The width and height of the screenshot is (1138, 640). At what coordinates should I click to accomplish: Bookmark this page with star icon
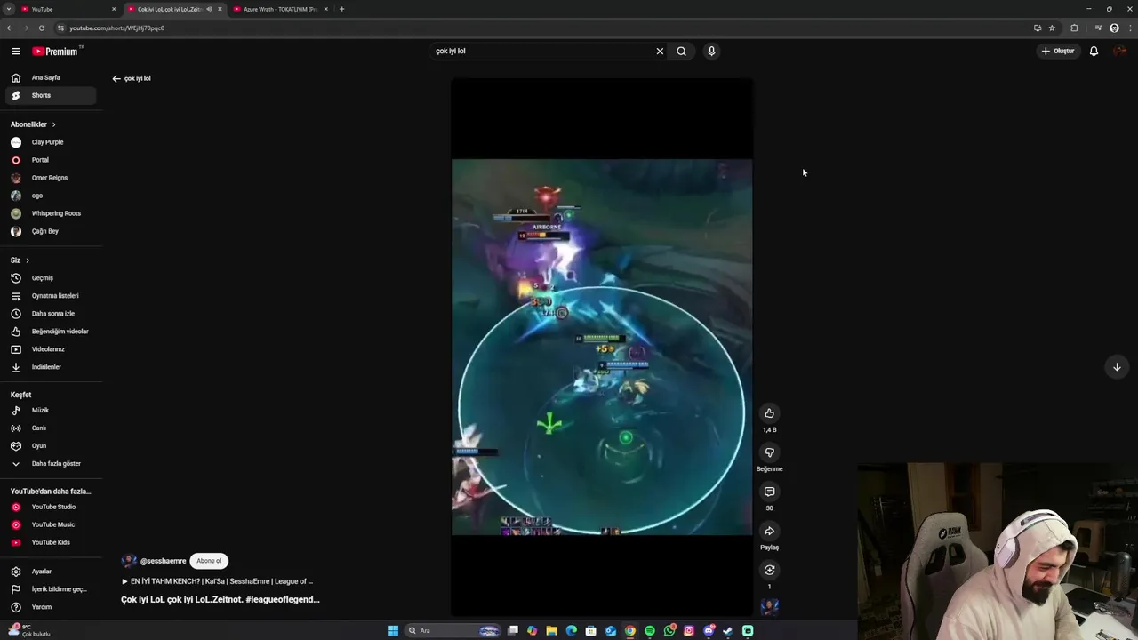click(1052, 28)
